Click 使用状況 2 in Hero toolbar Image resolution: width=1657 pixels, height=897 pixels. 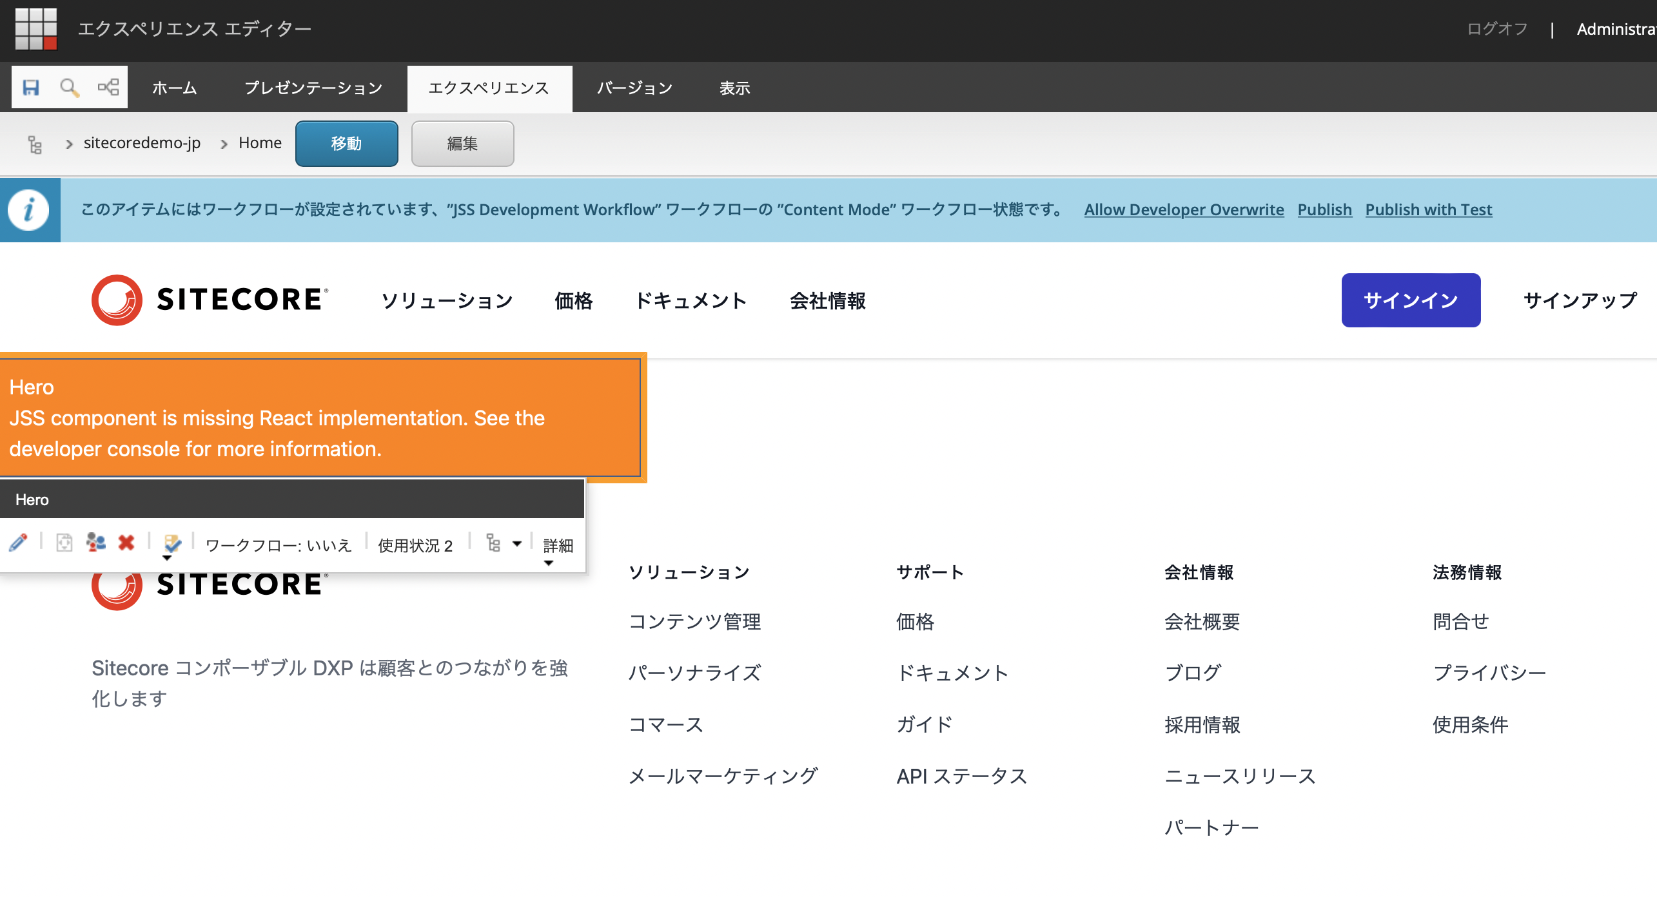pos(416,545)
